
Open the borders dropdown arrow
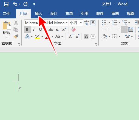coord(119,36)
